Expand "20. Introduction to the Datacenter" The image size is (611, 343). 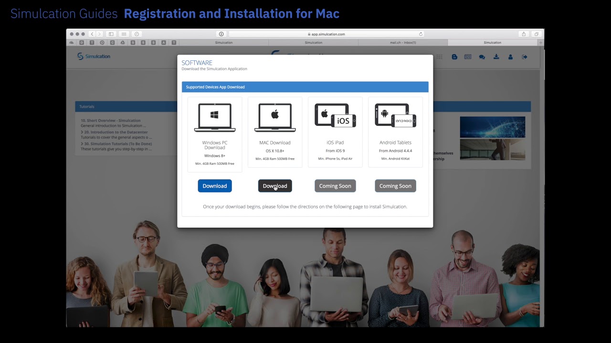tap(114, 132)
